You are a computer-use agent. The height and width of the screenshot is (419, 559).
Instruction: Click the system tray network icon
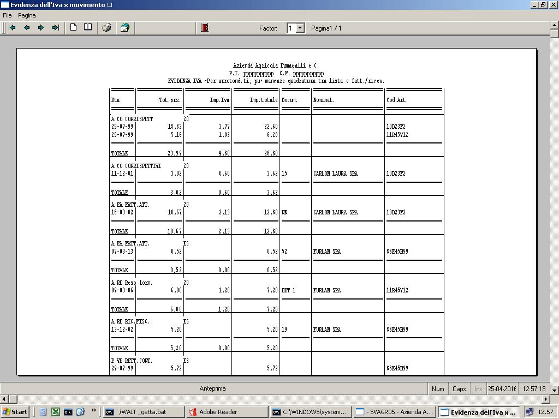(x=530, y=412)
